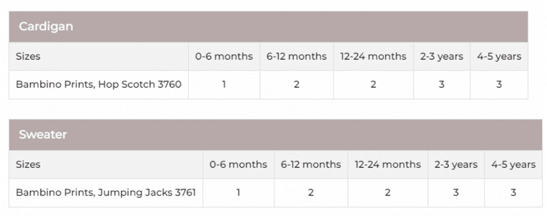Image resolution: width=547 pixels, height=216 pixels.
Task: Click Hop Scotch quantity for 0-6 months
Action: [224, 84]
